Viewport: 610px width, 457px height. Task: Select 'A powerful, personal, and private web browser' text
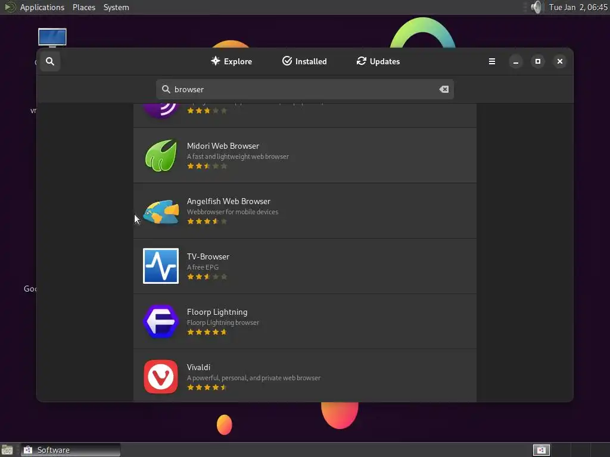[x=254, y=378]
